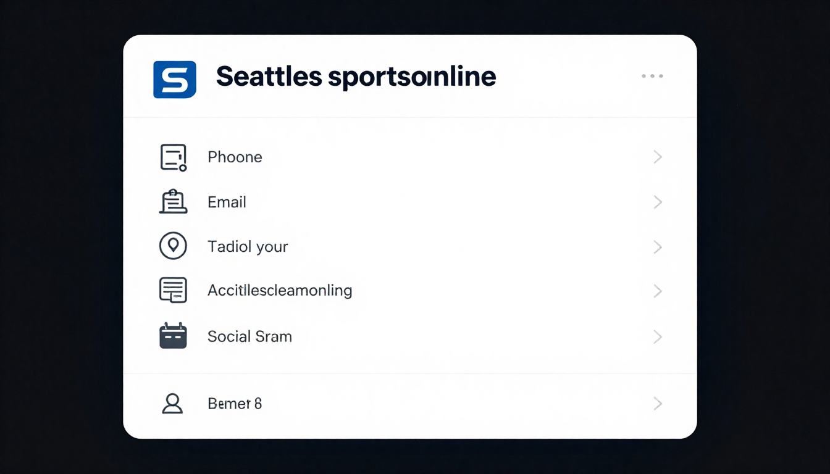
Task: Select the 'Acitllescleamonling' row
Action: [x=279, y=290]
